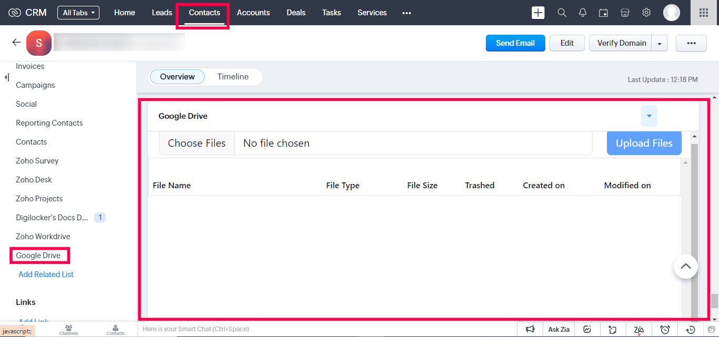Open the announcements megaphone icon
The image size is (719, 337).
click(x=530, y=330)
